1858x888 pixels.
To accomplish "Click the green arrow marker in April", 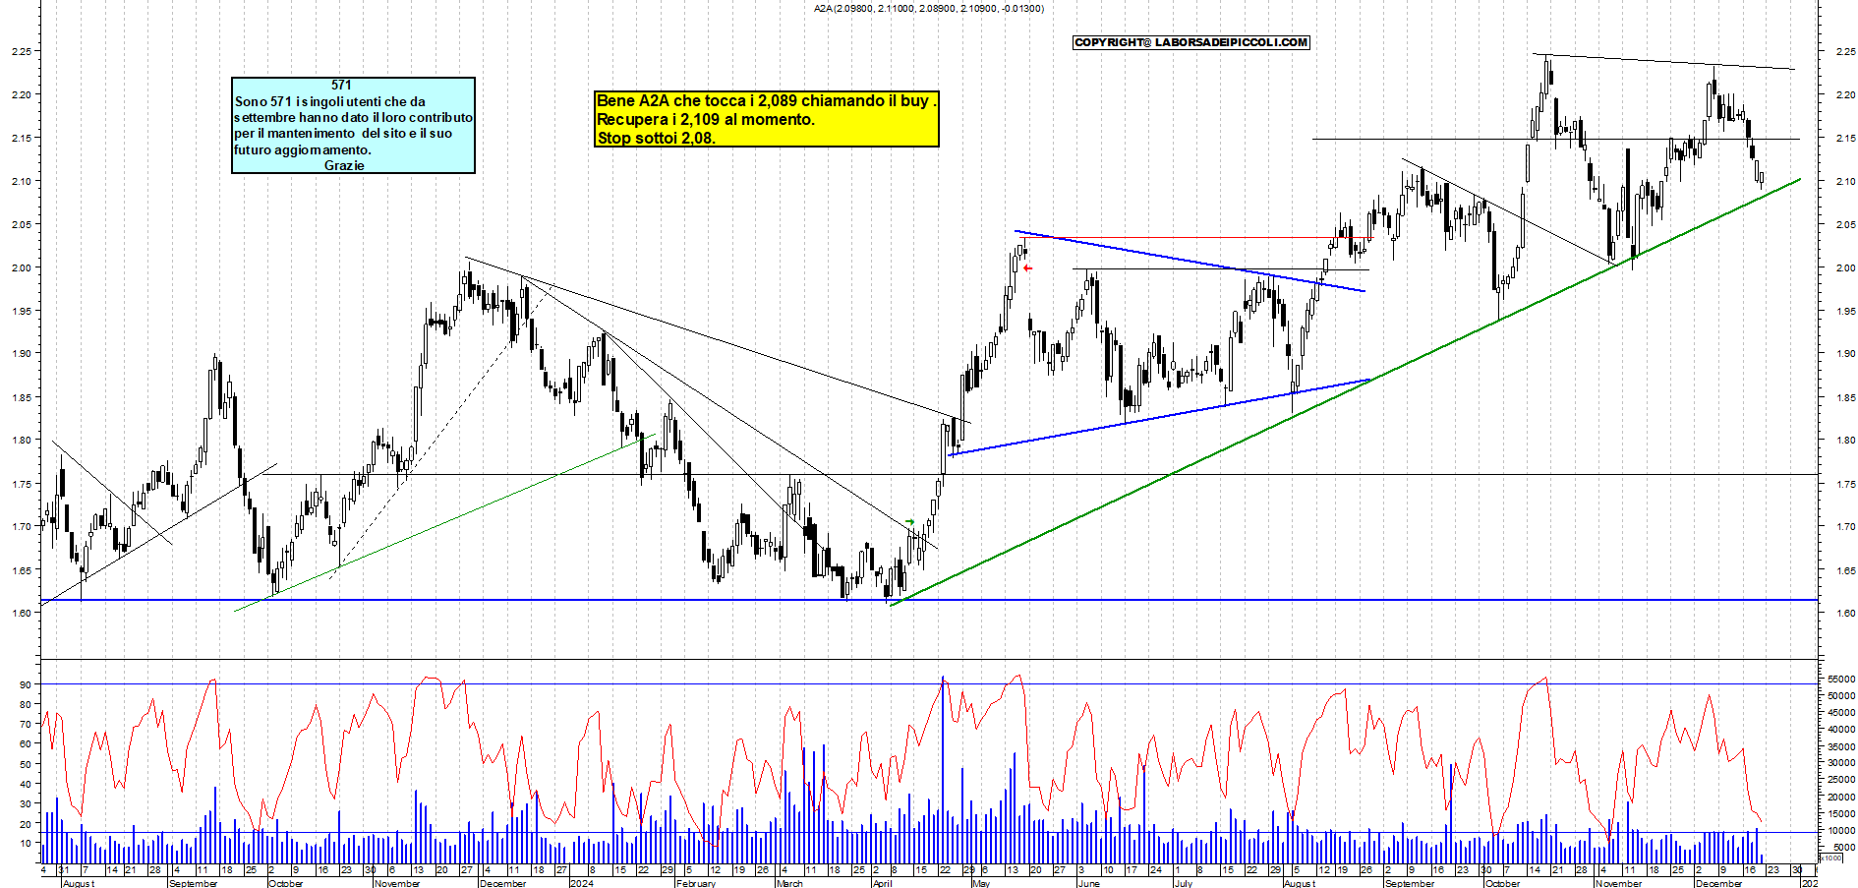I will [909, 522].
